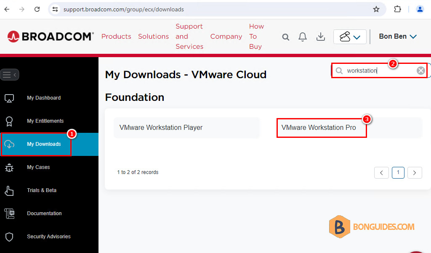Open the Company menu
The image size is (431, 253).
226,36
